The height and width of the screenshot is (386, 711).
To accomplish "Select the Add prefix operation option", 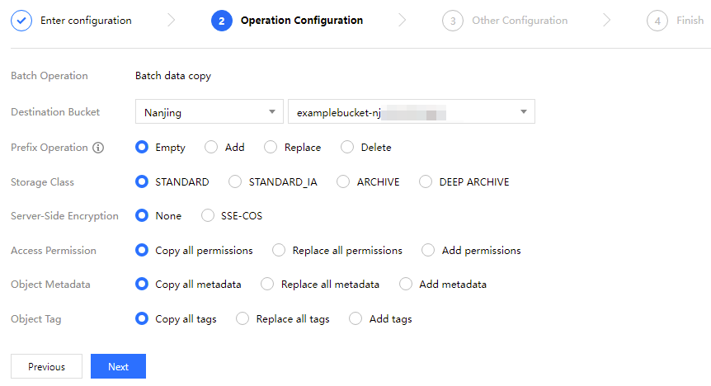I will 211,148.
